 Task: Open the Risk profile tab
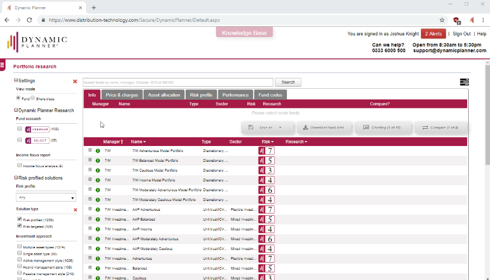tap(201, 95)
